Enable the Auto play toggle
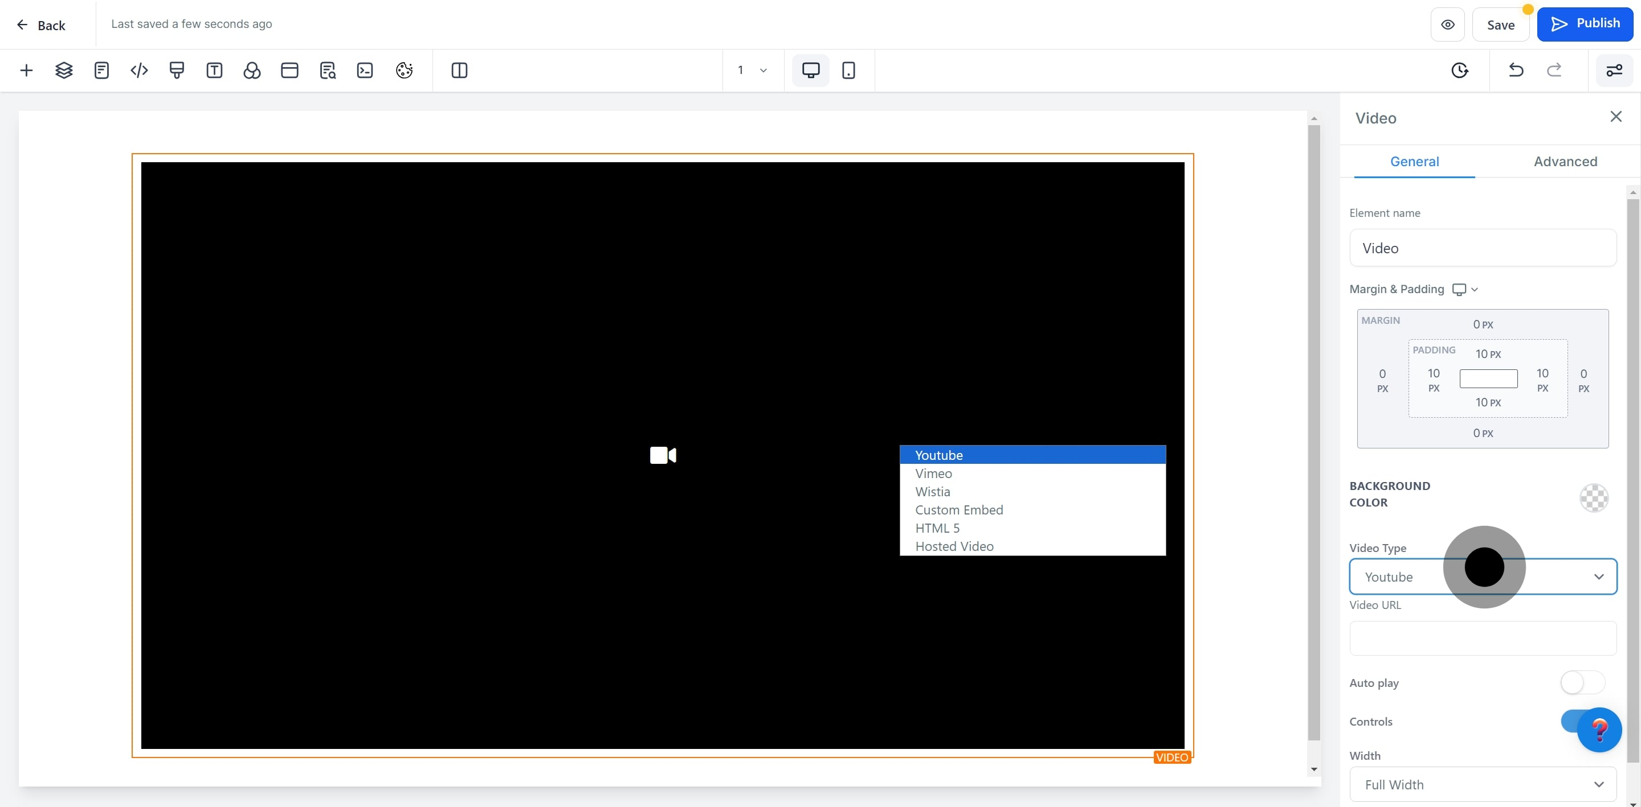This screenshot has width=1641, height=807. coord(1582,682)
